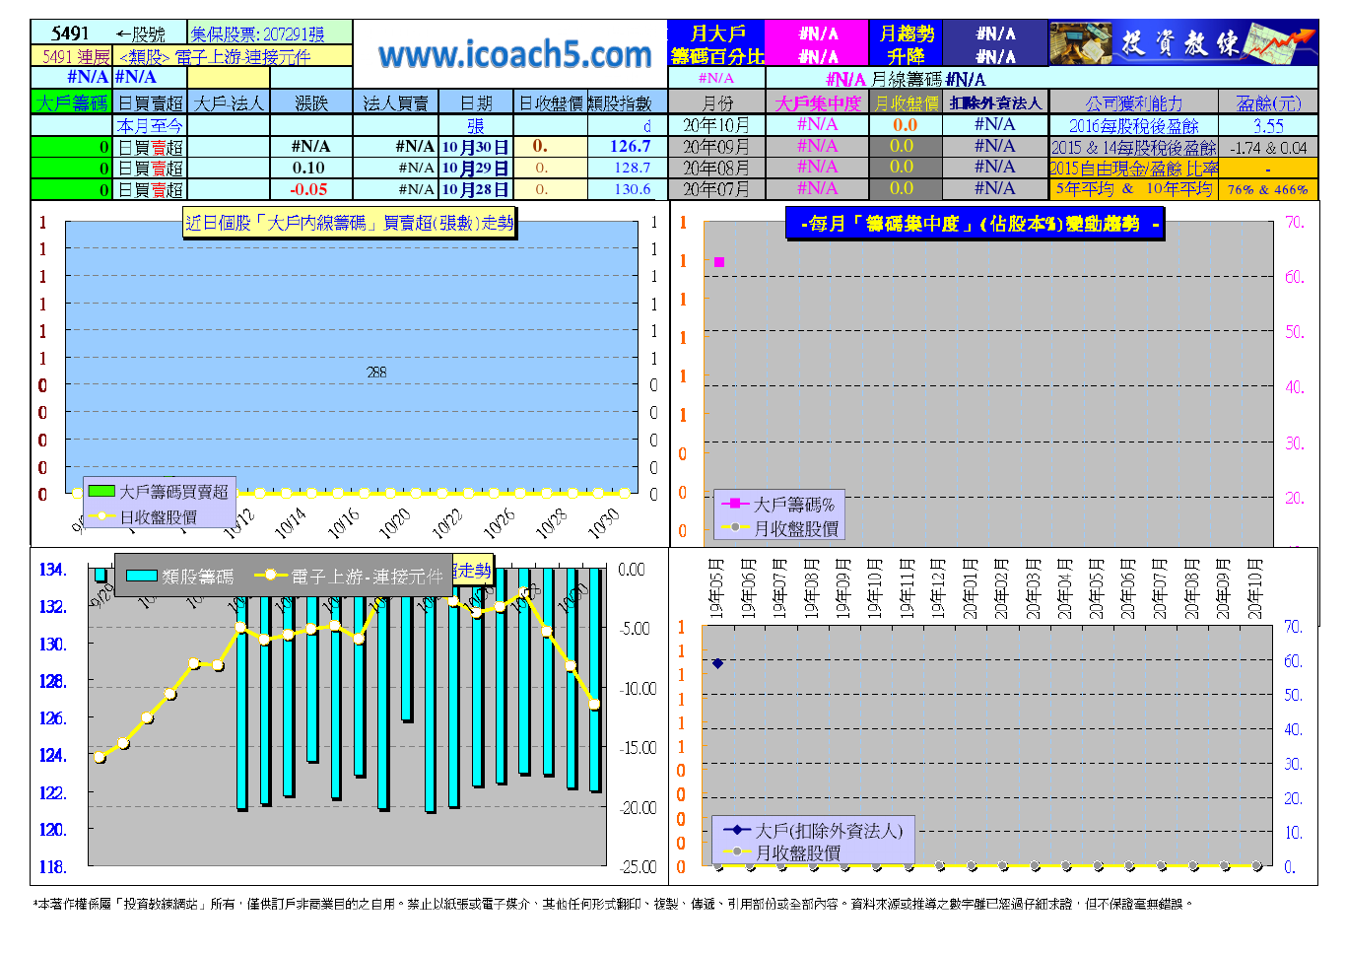Click the 盈餘(元) header link
1346x953 pixels.
pos(1268,102)
